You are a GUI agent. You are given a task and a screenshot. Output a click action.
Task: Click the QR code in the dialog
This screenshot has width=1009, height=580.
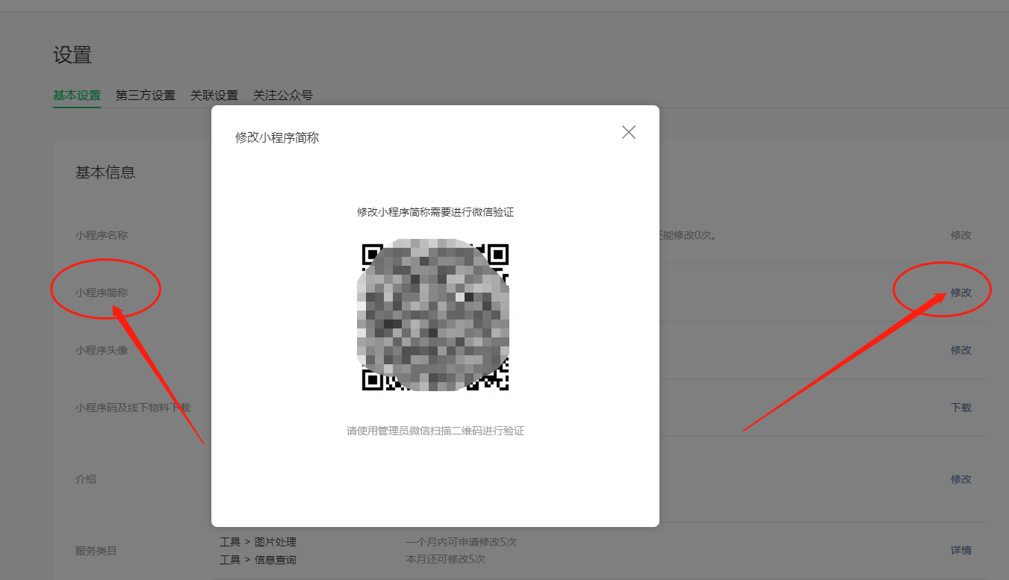click(435, 316)
